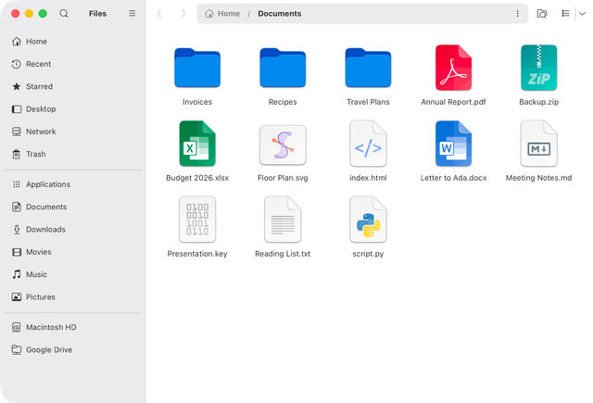
Task: Open Trash in the sidebar
Action: (x=73, y=154)
